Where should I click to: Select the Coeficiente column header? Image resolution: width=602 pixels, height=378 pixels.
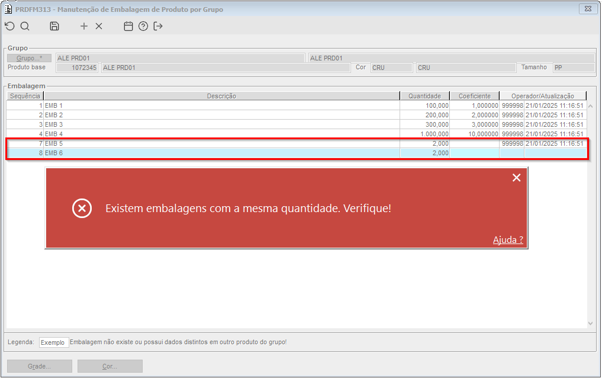click(475, 96)
